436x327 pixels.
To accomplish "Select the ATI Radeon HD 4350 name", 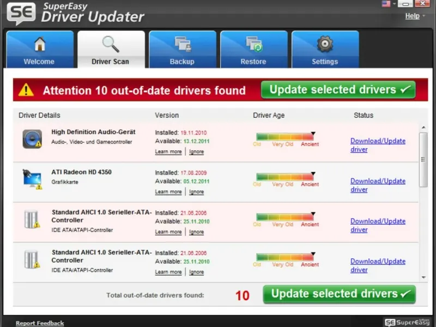I will tap(81, 172).
